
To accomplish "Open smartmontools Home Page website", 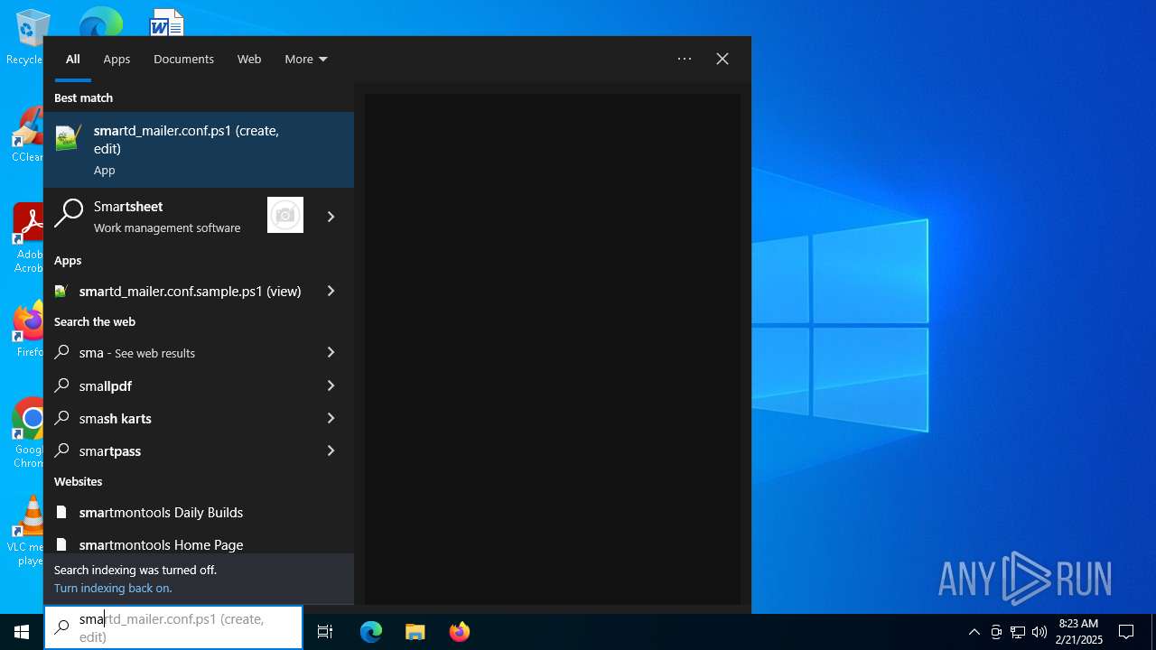I will pos(199,543).
